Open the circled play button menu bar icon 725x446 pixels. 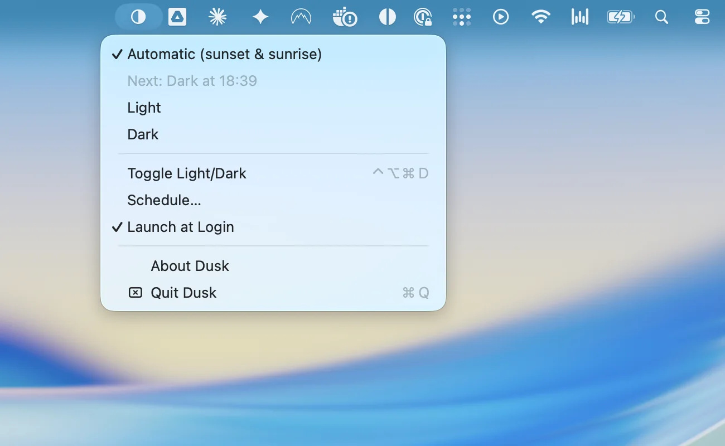[501, 17]
